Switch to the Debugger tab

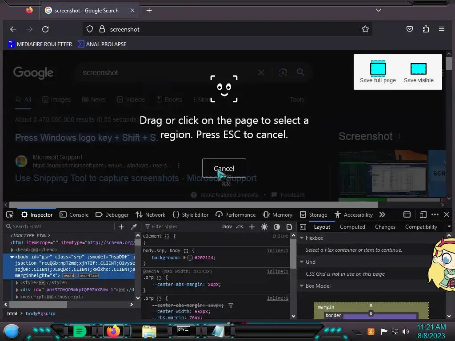click(x=112, y=214)
